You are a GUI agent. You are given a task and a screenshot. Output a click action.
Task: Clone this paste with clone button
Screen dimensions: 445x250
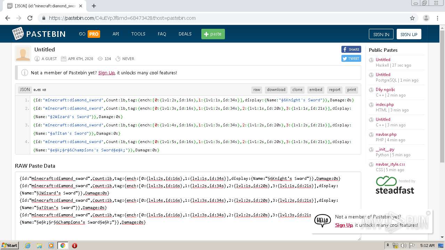297,90
